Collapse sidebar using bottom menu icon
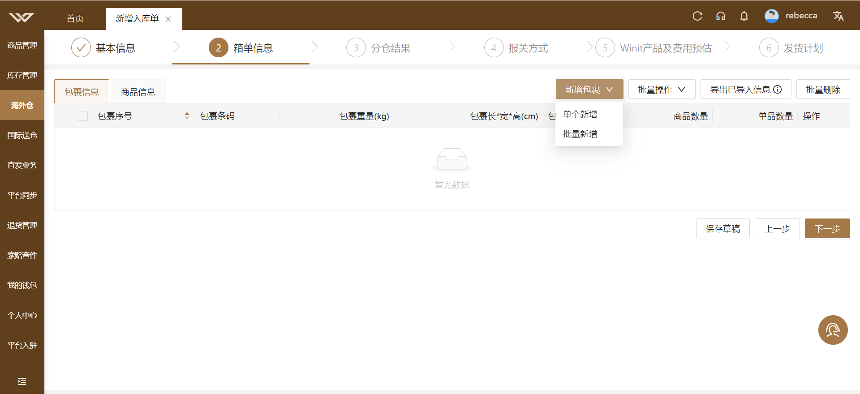 [x=22, y=381]
